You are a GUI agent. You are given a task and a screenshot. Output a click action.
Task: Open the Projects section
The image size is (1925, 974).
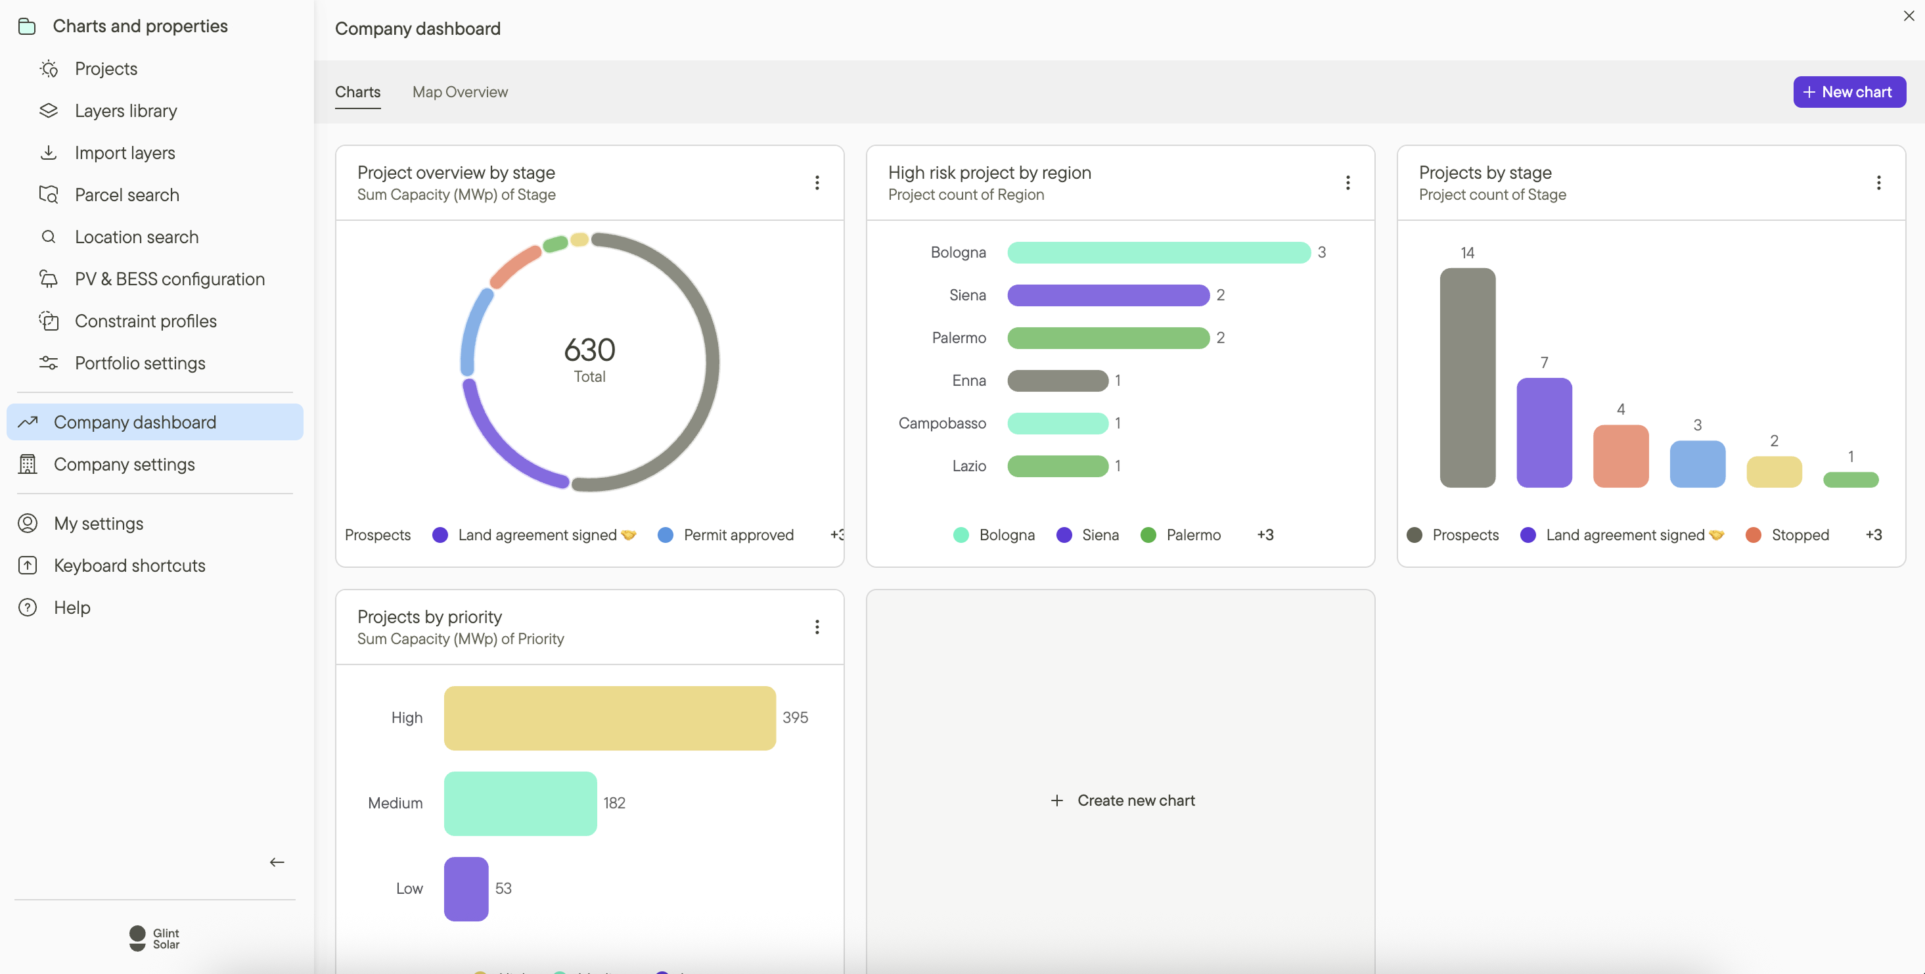click(105, 68)
